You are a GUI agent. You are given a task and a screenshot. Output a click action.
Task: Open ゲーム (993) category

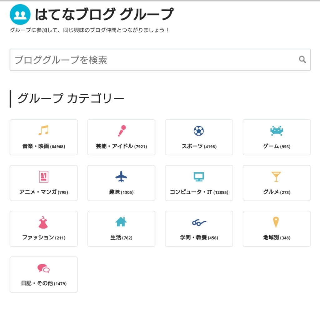click(x=277, y=137)
